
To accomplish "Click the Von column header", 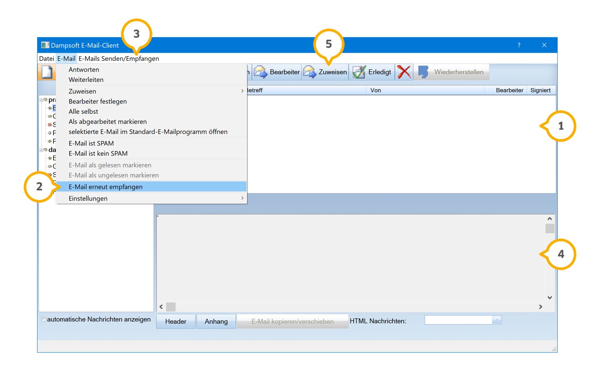I will click(x=425, y=90).
